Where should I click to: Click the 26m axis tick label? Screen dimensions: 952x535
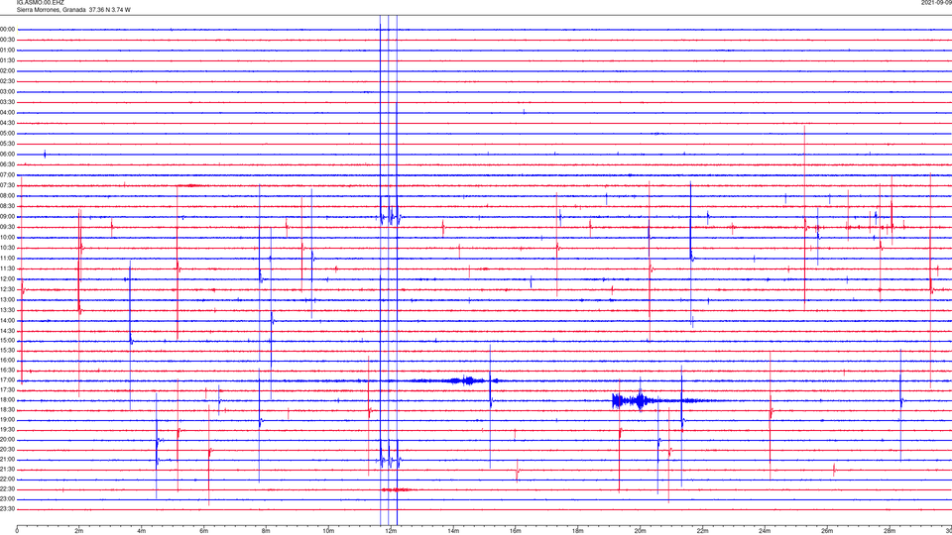[x=827, y=531]
